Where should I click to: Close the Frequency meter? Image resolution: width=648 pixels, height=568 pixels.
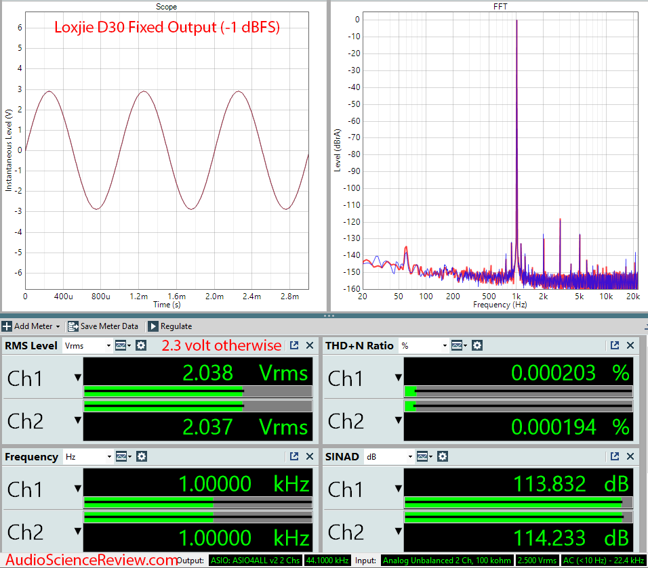310,456
